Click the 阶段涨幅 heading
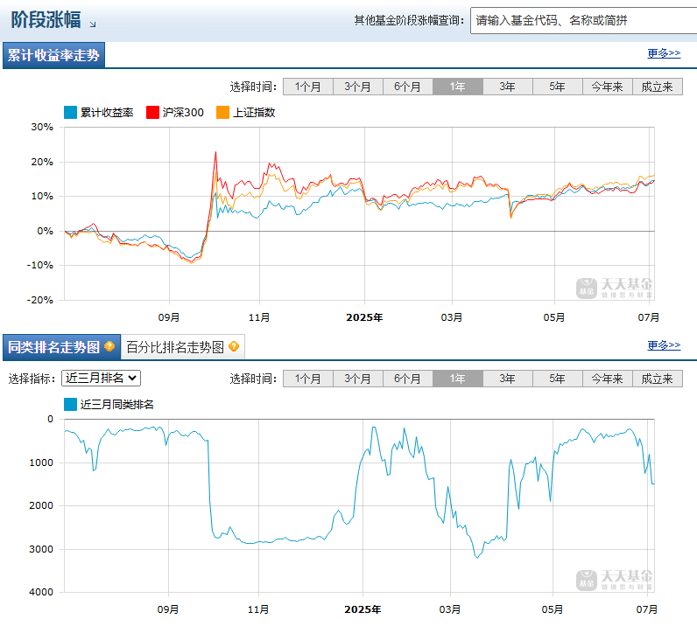 46,19
